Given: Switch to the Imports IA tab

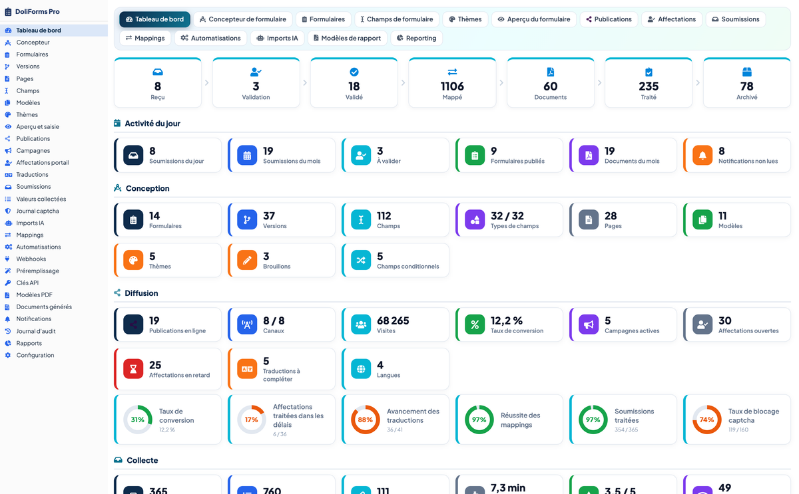Looking at the screenshot, I should pos(278,38).
